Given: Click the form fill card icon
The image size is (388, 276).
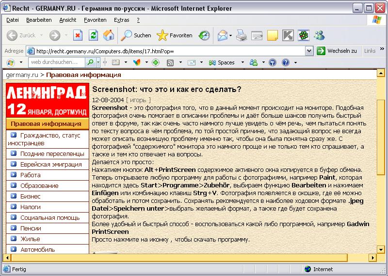Looking at the screenshot, I should [116, 62].
